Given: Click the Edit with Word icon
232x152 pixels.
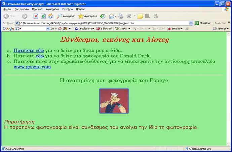Looking at the screenshot, I should [129, 16].
